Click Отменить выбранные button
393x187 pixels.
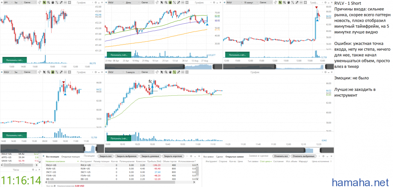tap(303, 156)
